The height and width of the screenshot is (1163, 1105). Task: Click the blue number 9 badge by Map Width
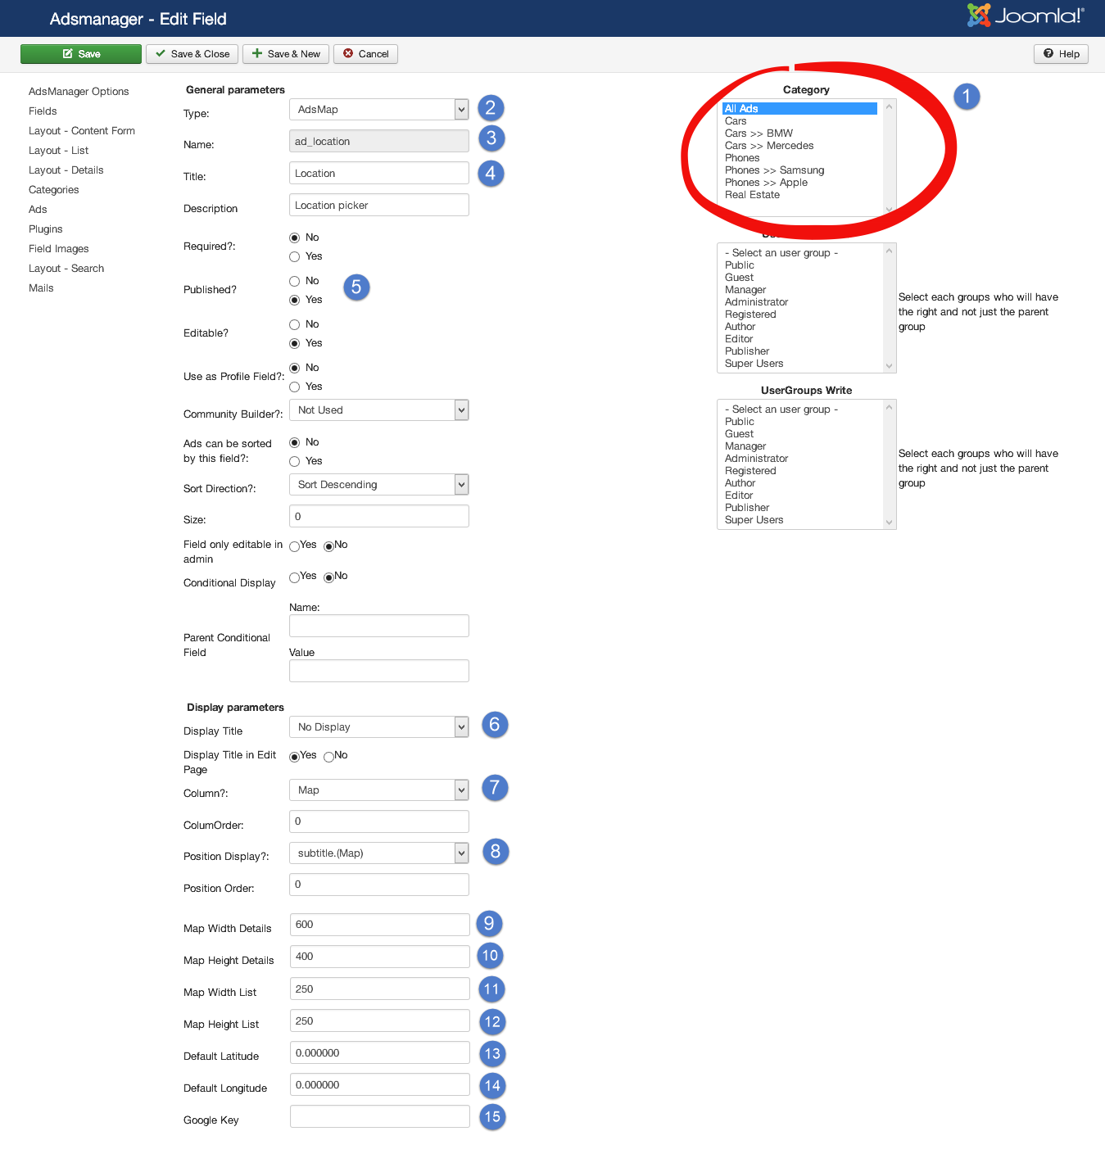click(489, 924)
